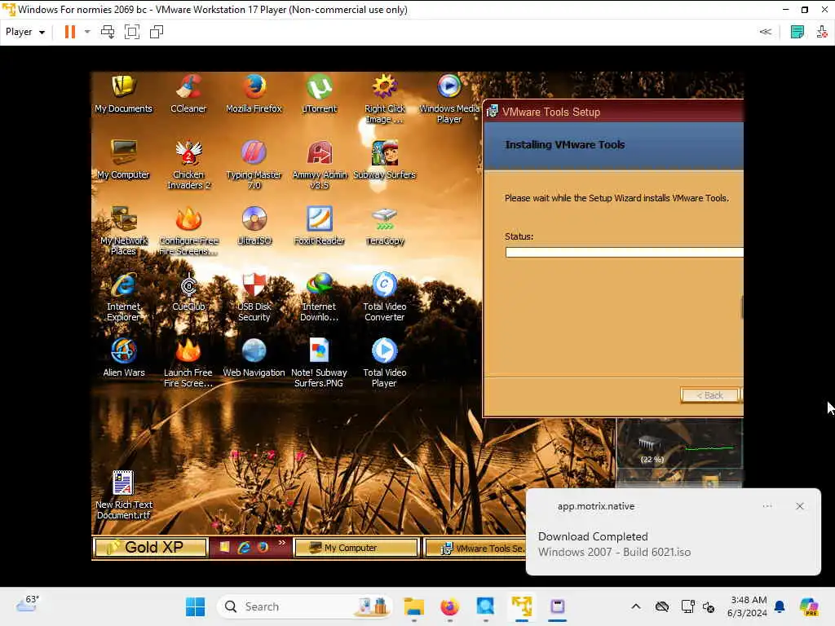
Task: Open VMware Player taskbar icon
Action: tap(522, 606)
